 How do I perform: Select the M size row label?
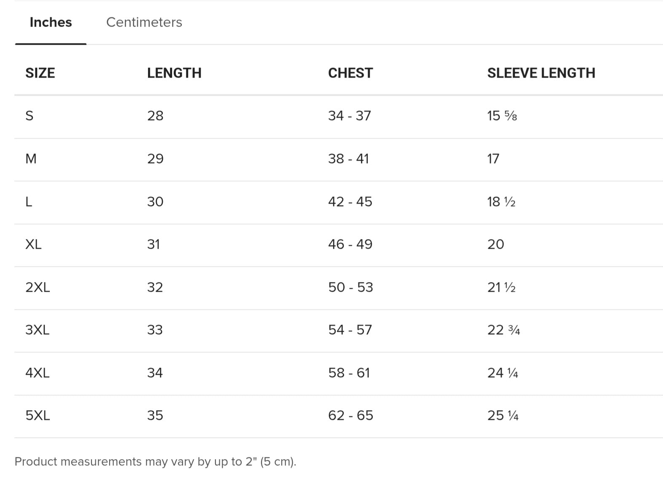(x=31, y=159)
